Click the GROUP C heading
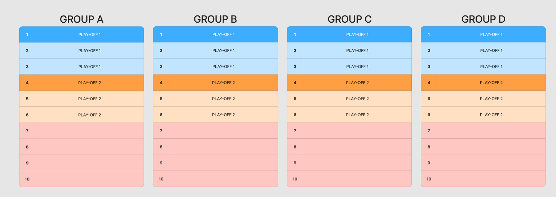This screenshot has height=197, width=556. [349, 19]
